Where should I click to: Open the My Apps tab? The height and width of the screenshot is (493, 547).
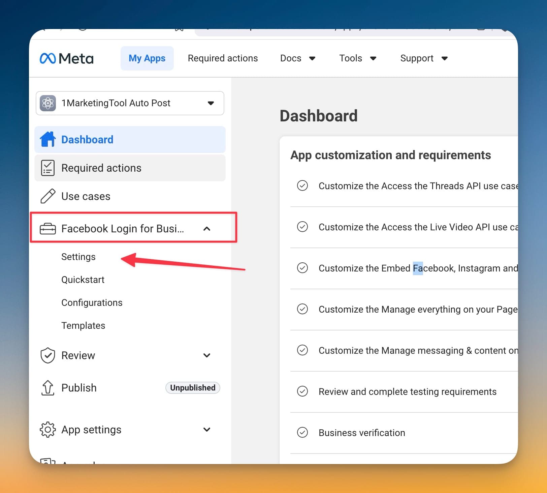click(147, 58)
